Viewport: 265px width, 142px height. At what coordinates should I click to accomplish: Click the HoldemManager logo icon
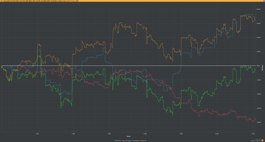click(262, 140)
